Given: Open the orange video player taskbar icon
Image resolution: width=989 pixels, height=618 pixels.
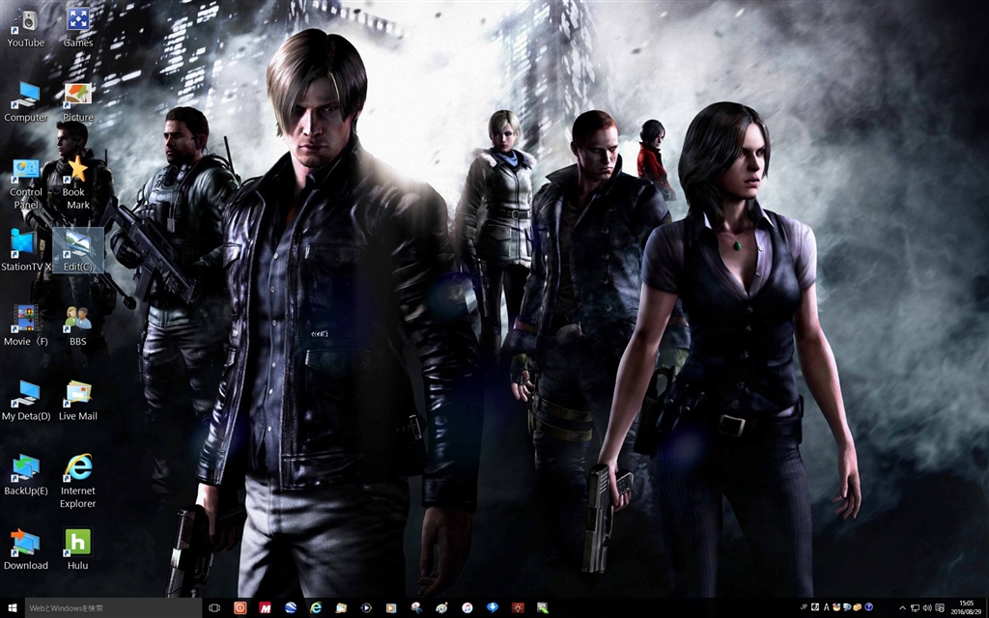Looking at the screenshot, I should (x=391, y=608).
